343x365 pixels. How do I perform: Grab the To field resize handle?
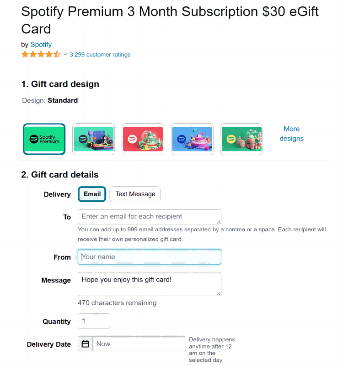pos(219,221)
